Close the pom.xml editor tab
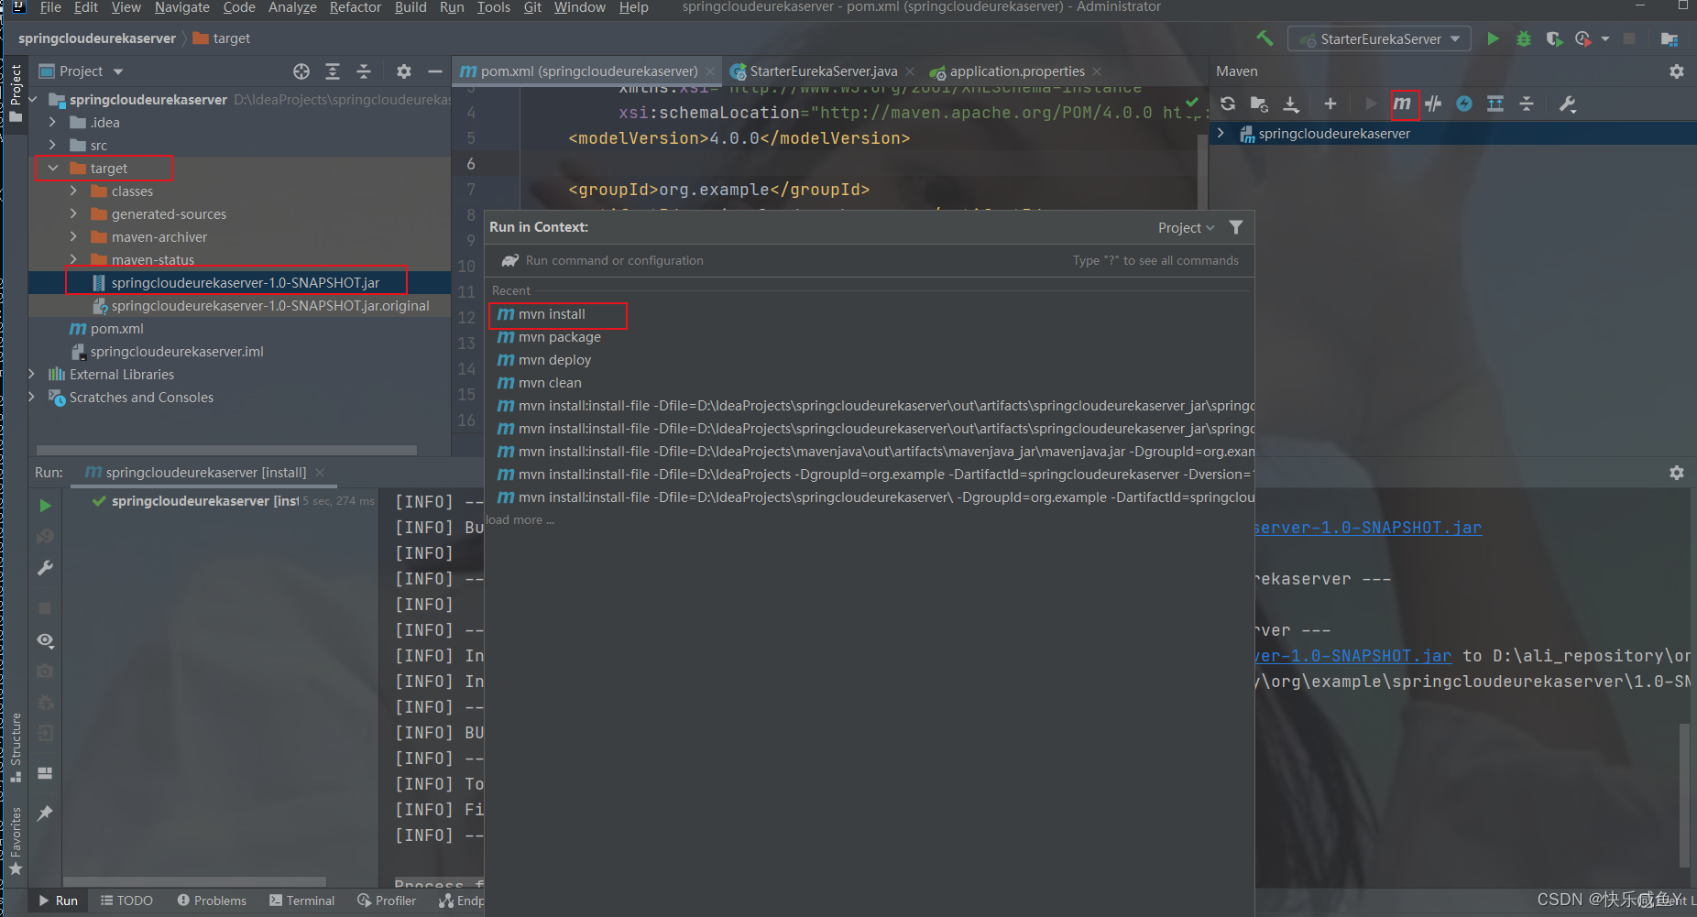The height and width of the screenshot is (917, 1697). click(710, 71)
